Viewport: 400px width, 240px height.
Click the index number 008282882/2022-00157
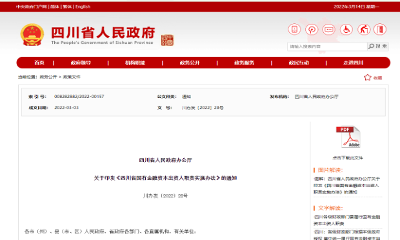[x=79, y=96]
